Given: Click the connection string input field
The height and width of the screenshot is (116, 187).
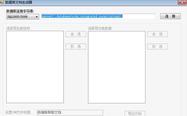Looking at the screenshot, I should point(98,16).
